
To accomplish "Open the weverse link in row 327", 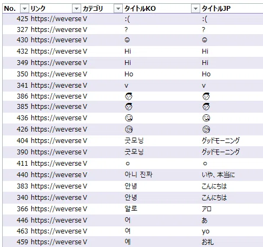I will [x=56, y=30].
